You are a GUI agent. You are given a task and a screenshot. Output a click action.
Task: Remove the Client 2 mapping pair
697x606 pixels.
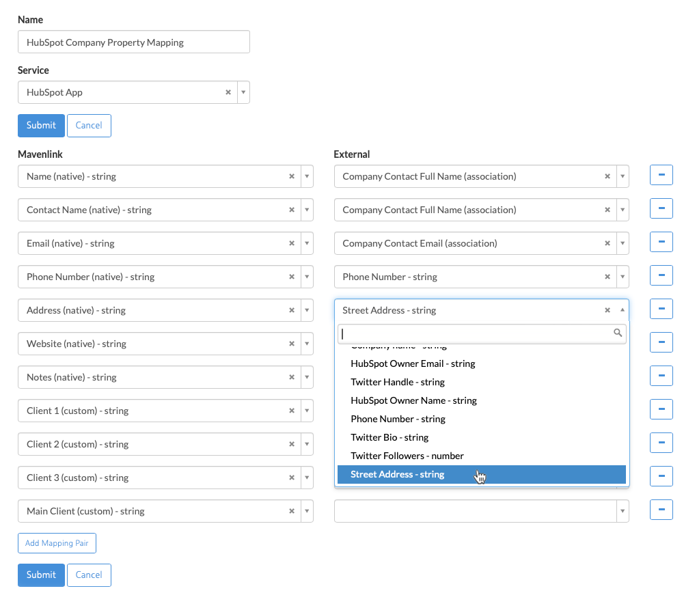pyautogui.click(x=661, y=443)
